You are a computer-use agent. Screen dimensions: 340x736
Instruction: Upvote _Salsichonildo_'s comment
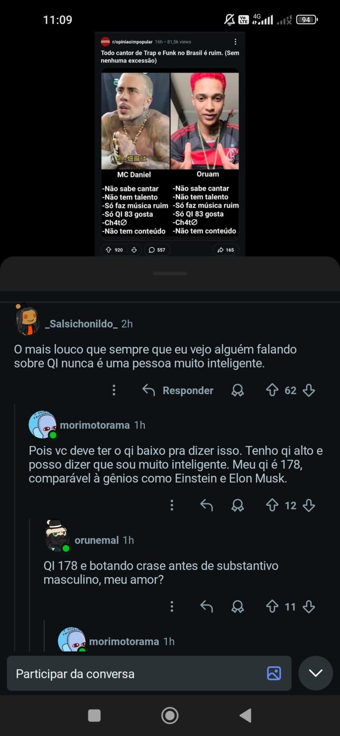tap(272, 390)
